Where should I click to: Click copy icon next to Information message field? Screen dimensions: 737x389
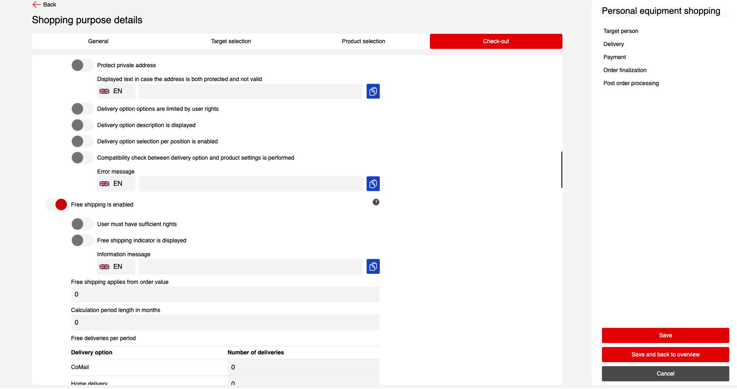(x=373, y=267)
